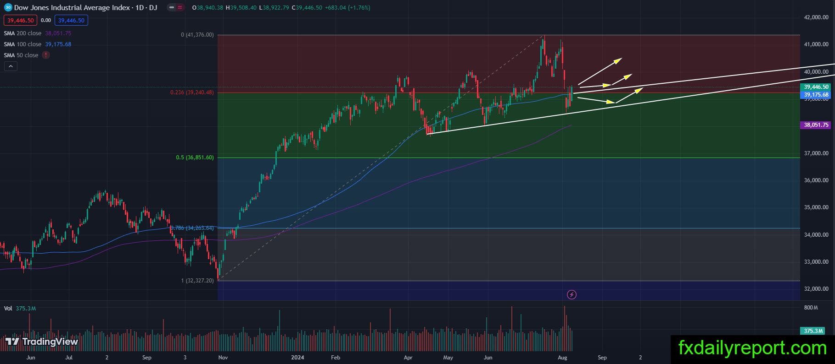Click the high value H39,508.40
This screenshot has height=364, width=835.
point(241,8)
